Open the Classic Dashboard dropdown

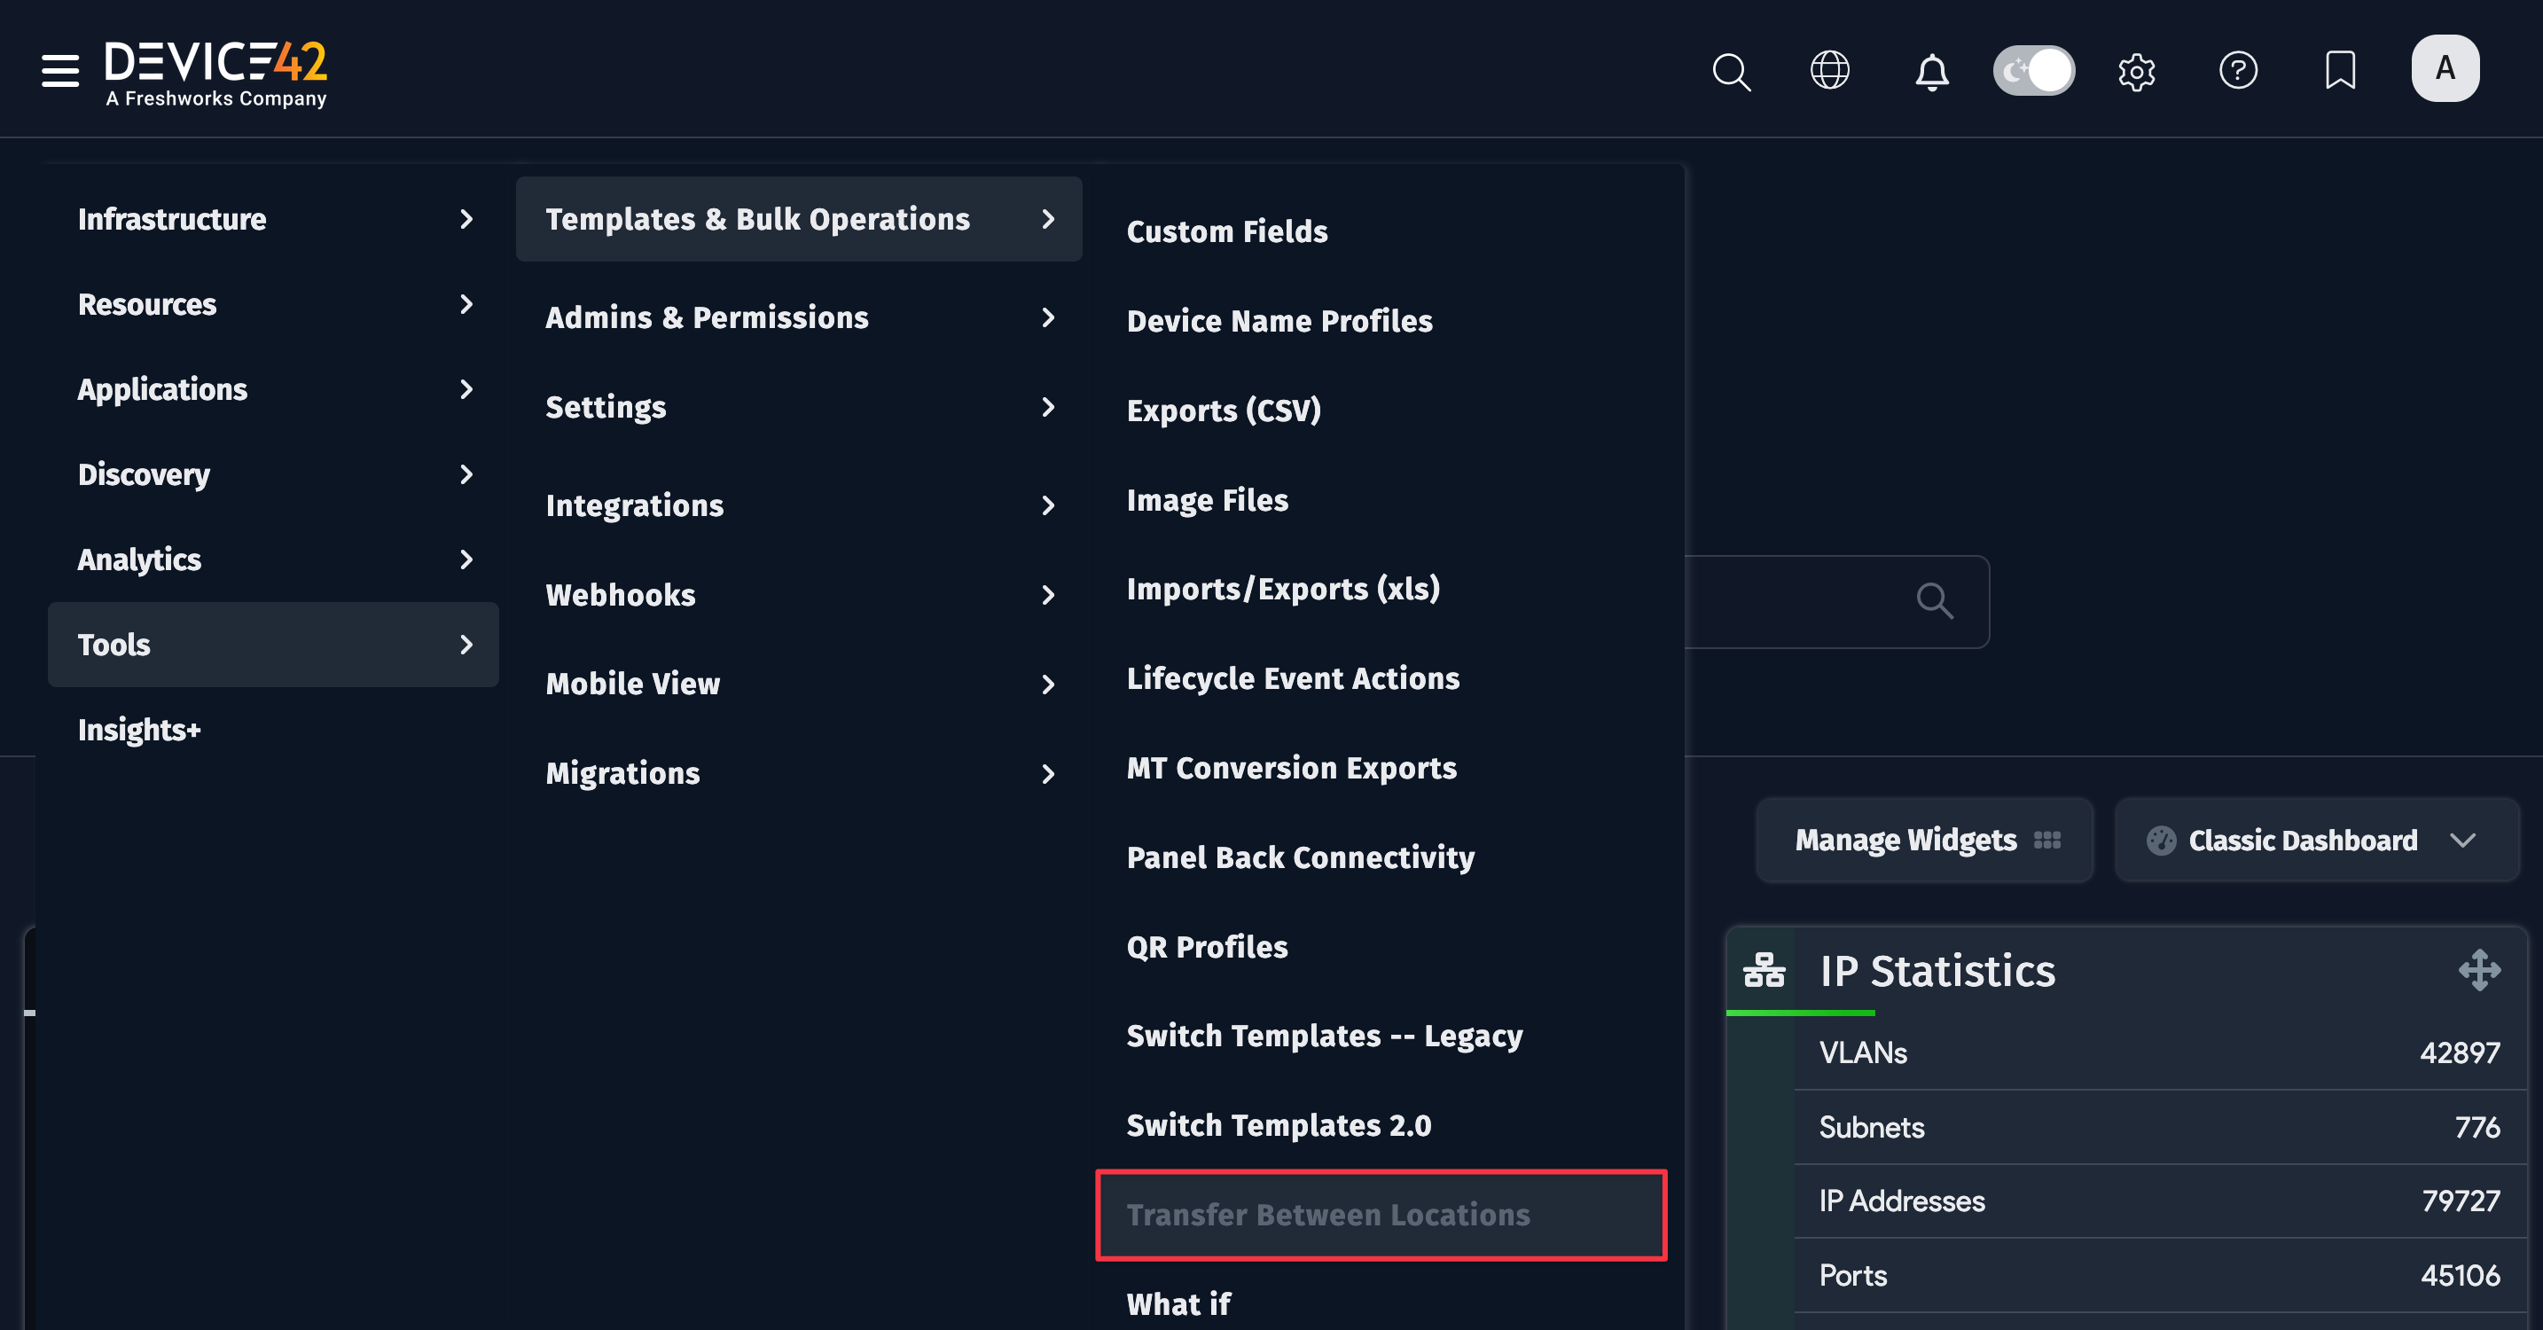click(2316, 841)
